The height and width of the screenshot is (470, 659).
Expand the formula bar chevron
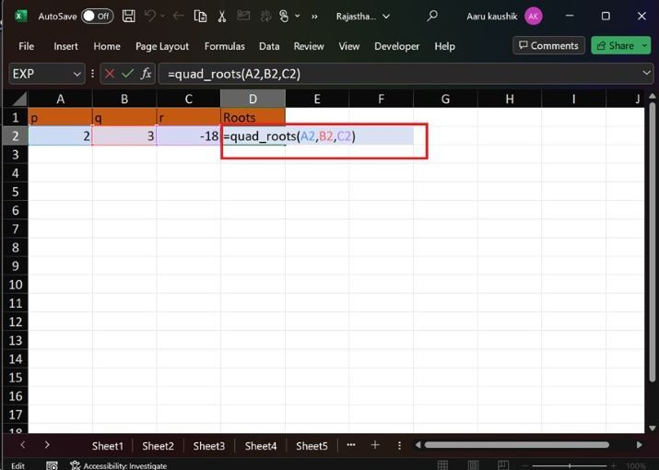(646, 73)
